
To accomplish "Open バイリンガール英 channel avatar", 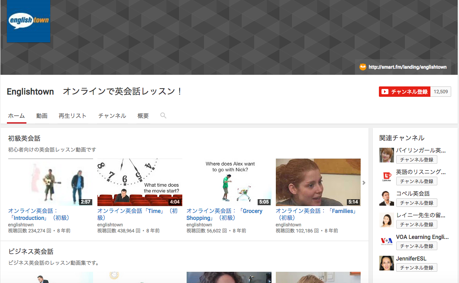I will tap(386, 155).
